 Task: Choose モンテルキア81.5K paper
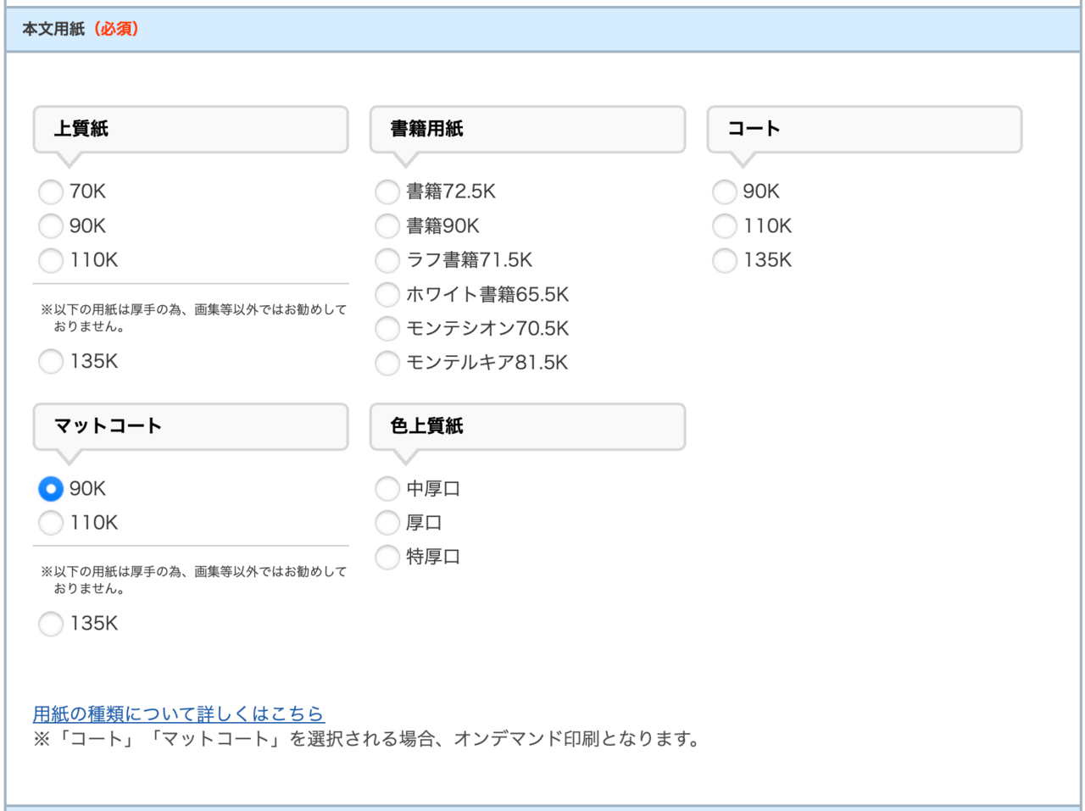click(387, 363)
